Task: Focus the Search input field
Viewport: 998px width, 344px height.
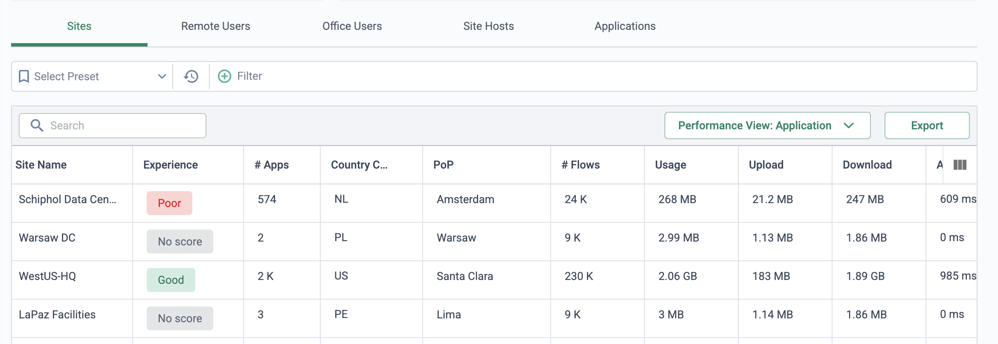Action: [113, 125]
